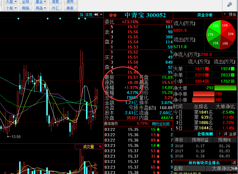Viewport: 238px width, 174px height.
Task: Click the 今日 rank 第1841名
Action: (203, 112)
